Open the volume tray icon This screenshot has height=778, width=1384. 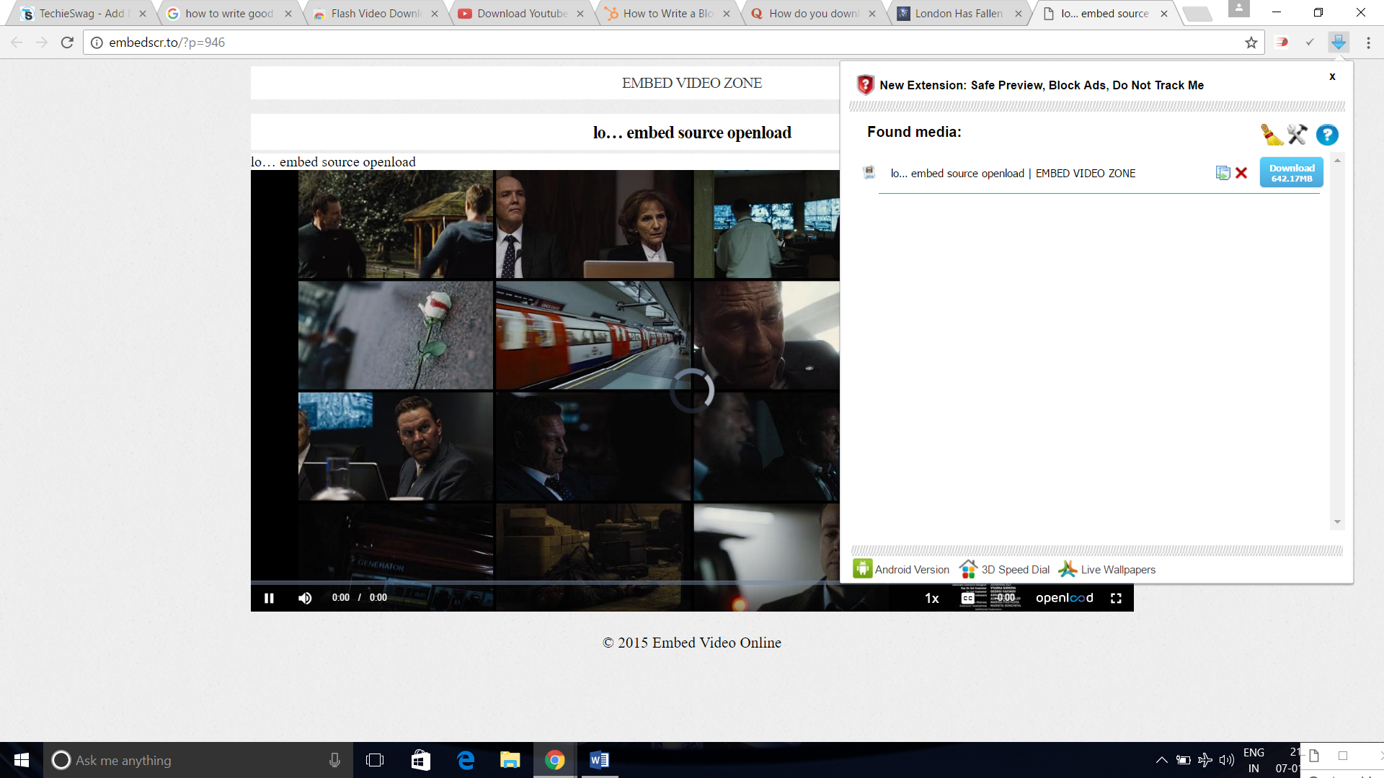(x=1226, y=760)
